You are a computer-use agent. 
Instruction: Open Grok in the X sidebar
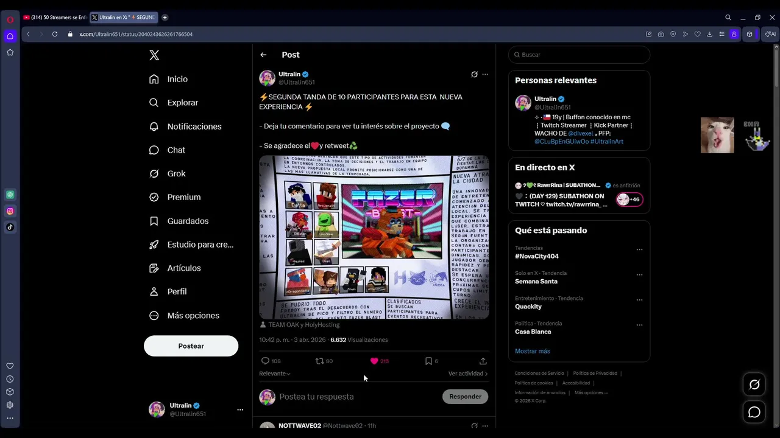[168, 173]
